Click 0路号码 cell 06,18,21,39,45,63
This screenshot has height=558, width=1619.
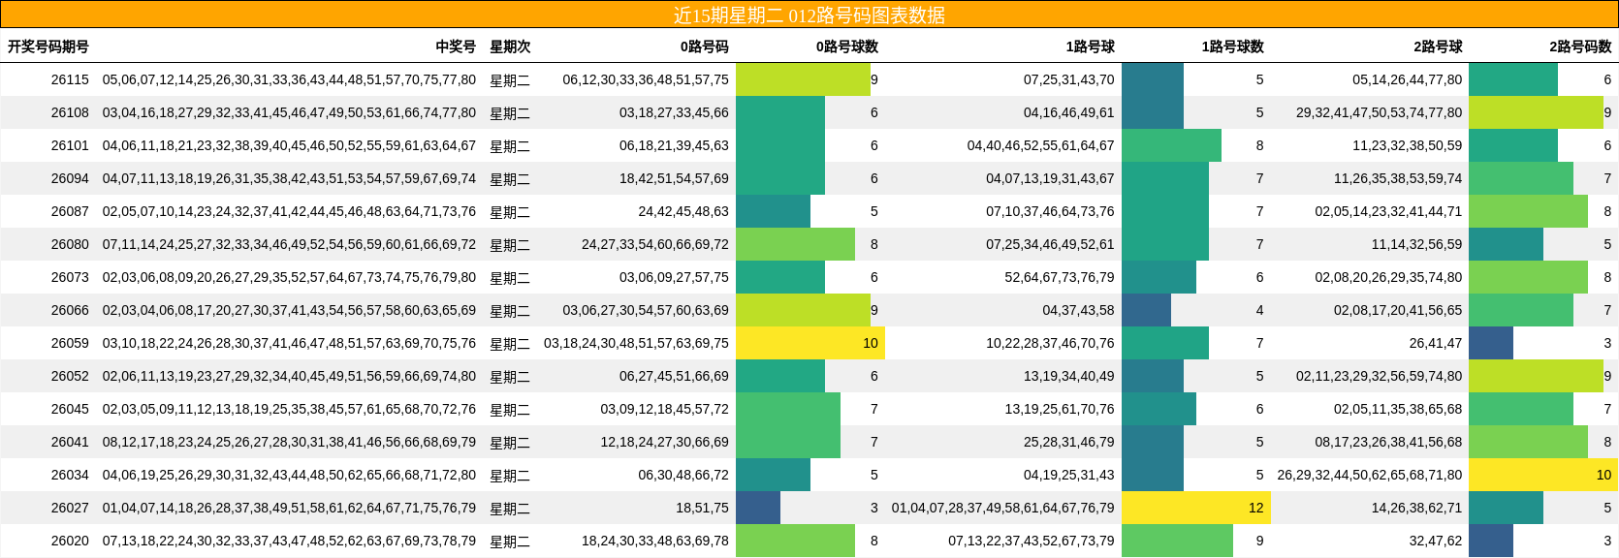[674, 145]
